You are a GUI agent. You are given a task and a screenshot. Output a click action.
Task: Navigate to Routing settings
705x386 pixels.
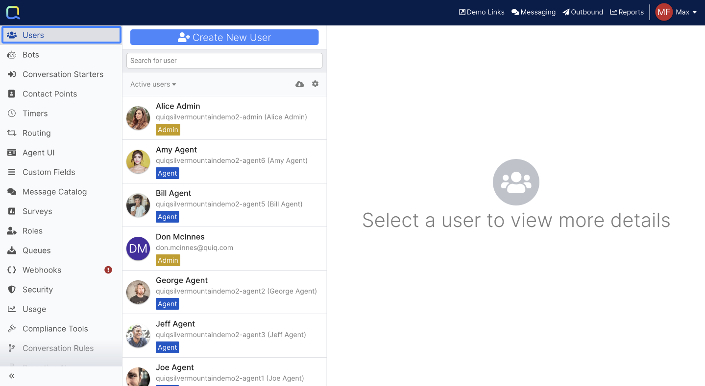pyautogui.click(x=61, y=133)
